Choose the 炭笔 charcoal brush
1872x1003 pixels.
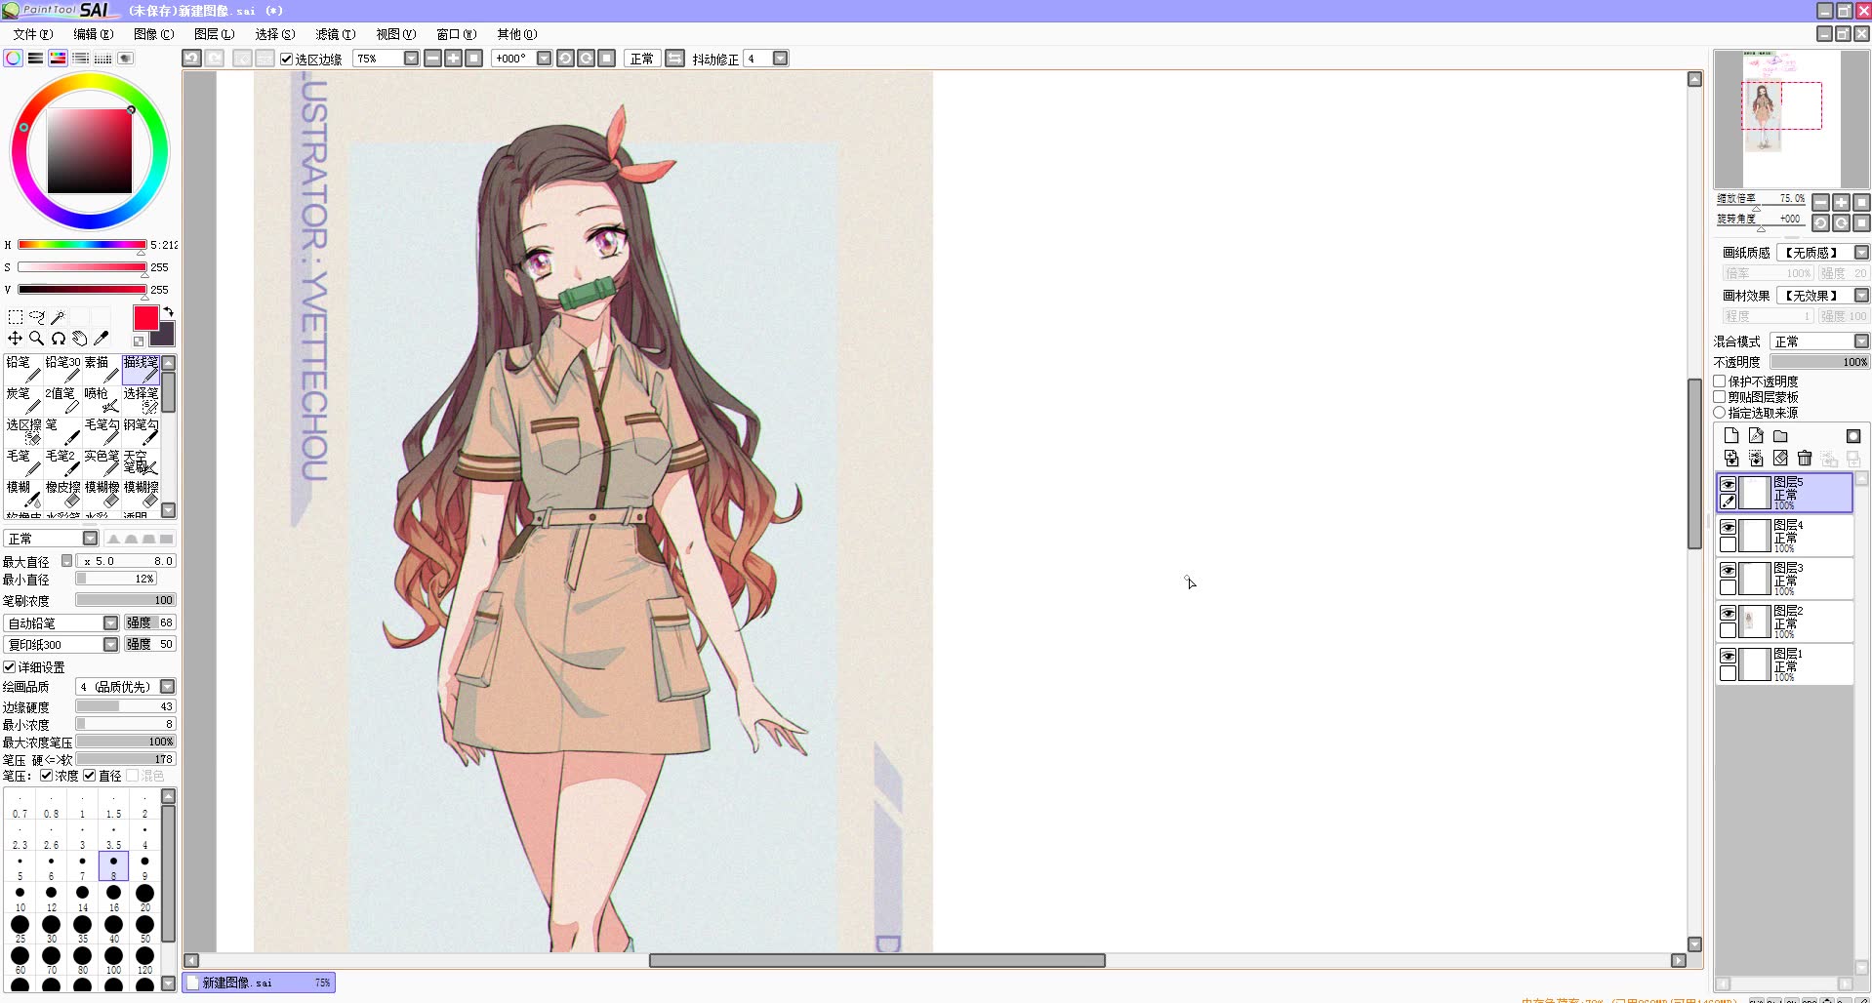click(23, 400)
